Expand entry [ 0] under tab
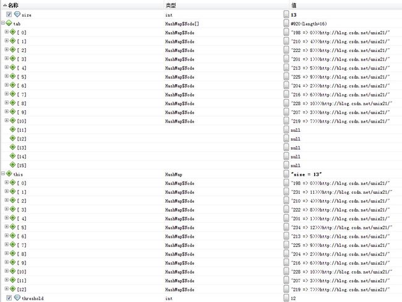The width and height of the screenshot is (402, 302). click(7, 32)
